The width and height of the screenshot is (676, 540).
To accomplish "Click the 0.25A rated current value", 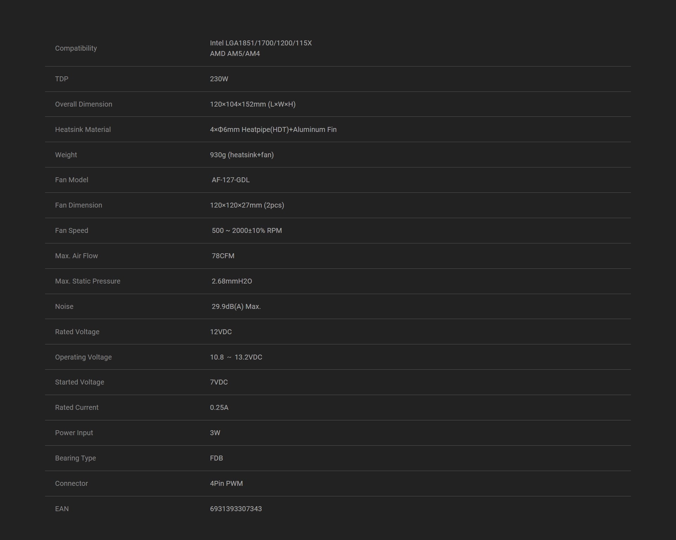I will click(x=219, y=407).
